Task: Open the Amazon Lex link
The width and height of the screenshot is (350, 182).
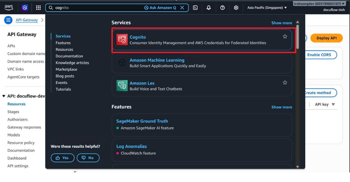Action: coord(142,83)
